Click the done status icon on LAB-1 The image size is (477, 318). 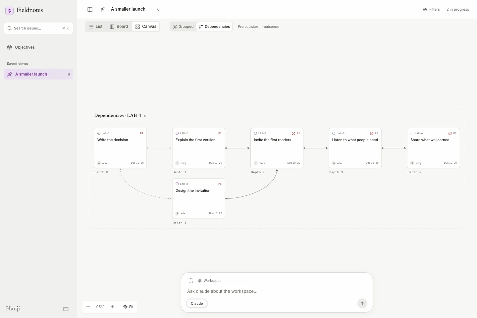99,133
